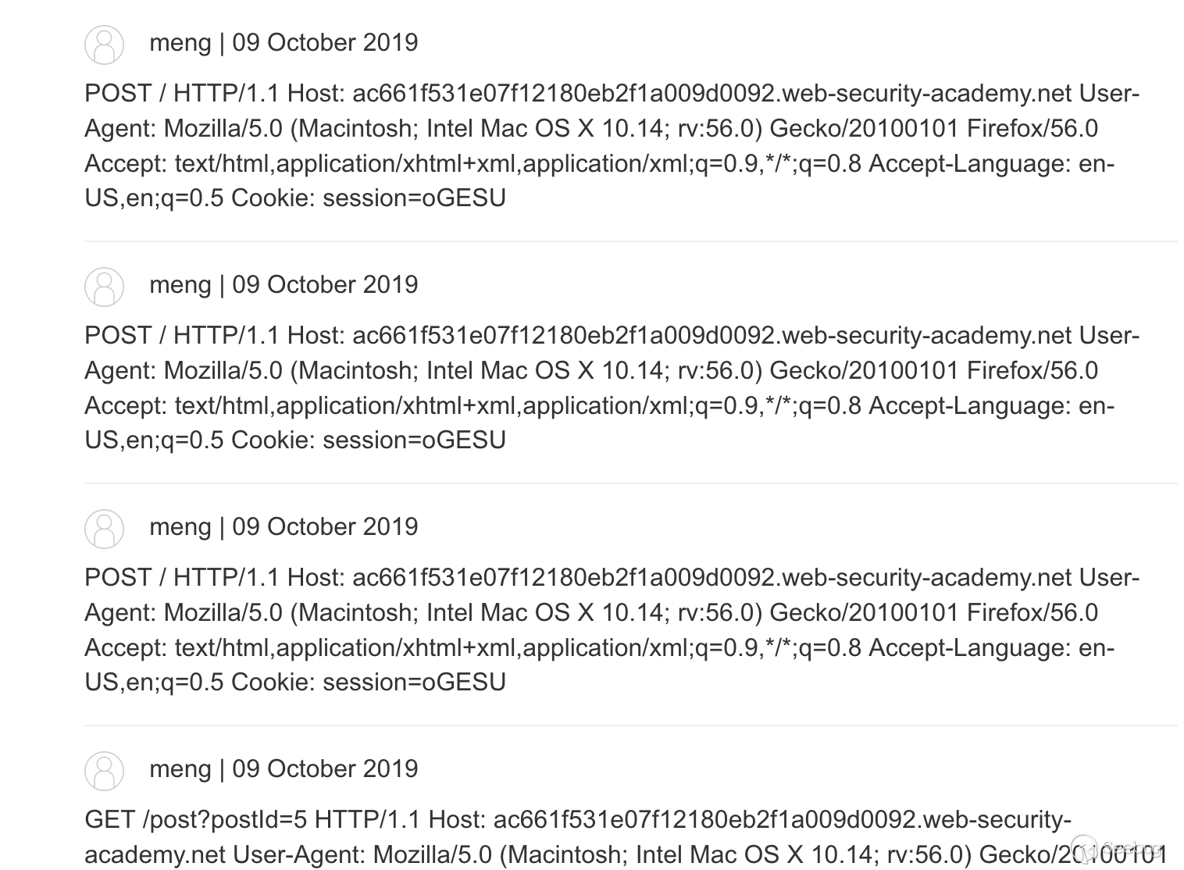
Task: Click the 09 October 2019 date on first comment
Action: click(x=325, y=42)
